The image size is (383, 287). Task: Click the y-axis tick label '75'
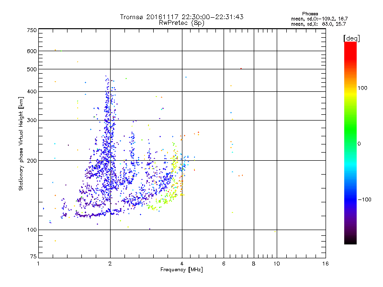[x=34, y=256]
